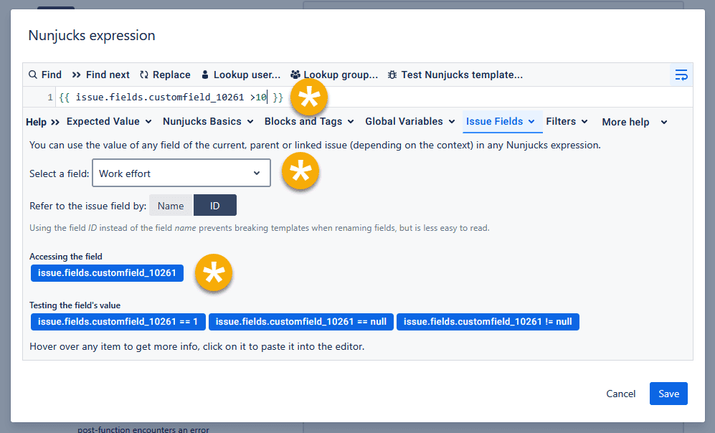
Task: Click the Find magnifier icon
Action: tap(33, 75)
